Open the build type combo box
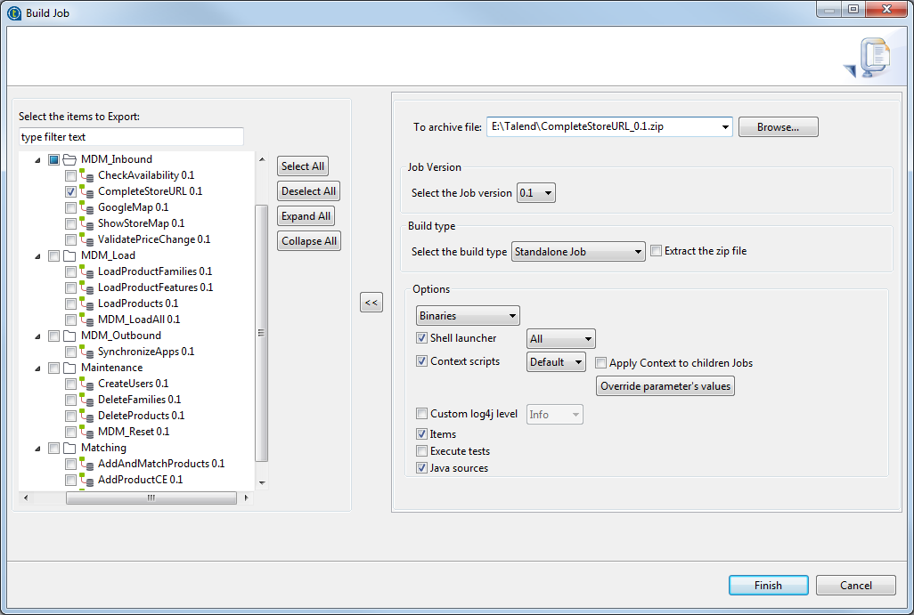Viewport: 914px width, 615px height. pyautogui.click(x=578, y=252)
